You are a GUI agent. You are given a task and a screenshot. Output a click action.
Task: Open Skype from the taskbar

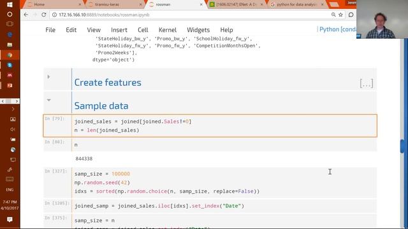[x=10, y=65]
